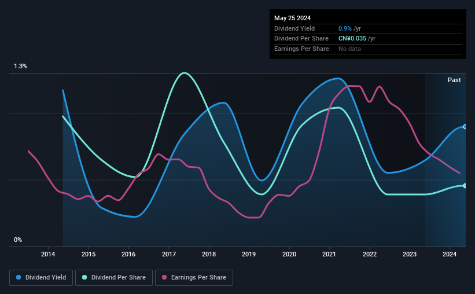Click the 2015 axis label
The image size is (475, 294).
[89, 254]
